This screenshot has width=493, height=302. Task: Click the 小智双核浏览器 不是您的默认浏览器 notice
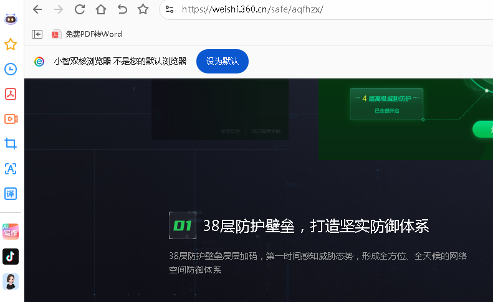click(120, 61)
